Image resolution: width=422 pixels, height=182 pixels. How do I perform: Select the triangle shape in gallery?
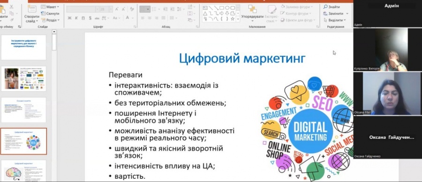coord(205,13)
